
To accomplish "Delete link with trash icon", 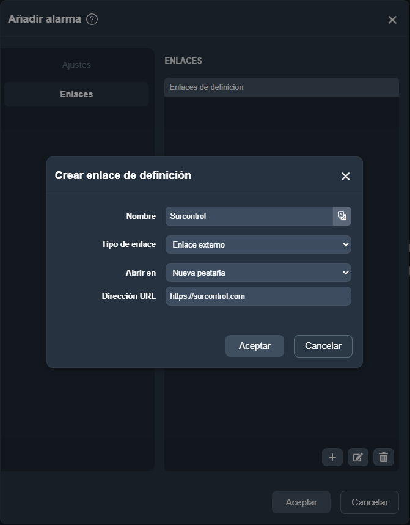I will tap(384, 457).
